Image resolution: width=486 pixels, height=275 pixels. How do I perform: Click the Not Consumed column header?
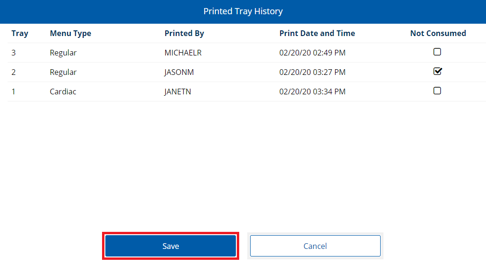click(438, 33)
